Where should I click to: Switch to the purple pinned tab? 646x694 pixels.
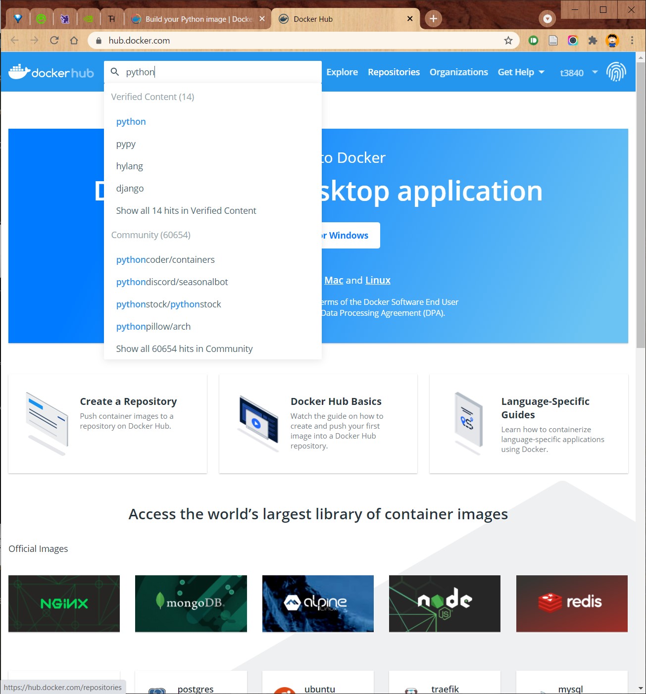65,19
